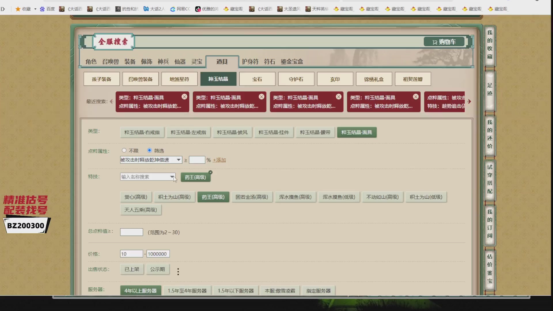Select 宝石 category button

coord(257,79)
